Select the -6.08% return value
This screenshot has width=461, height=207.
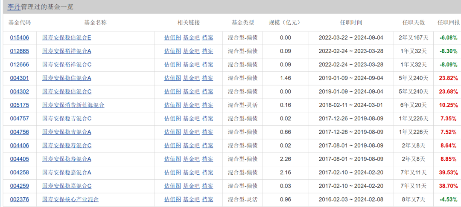pos(449,37)
